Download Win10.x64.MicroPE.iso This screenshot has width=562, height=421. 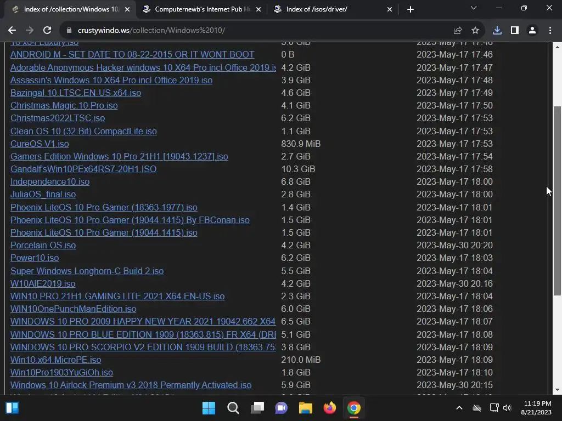[x=55, y=360]
